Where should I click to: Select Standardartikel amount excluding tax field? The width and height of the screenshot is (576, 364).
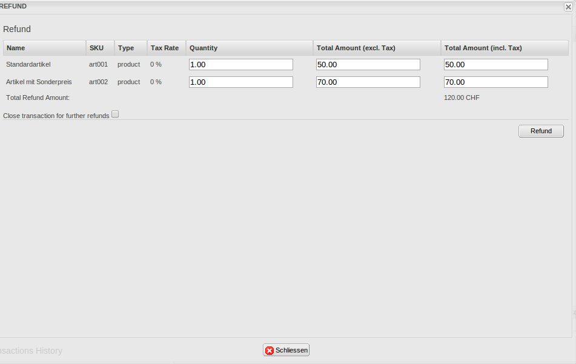368,65
